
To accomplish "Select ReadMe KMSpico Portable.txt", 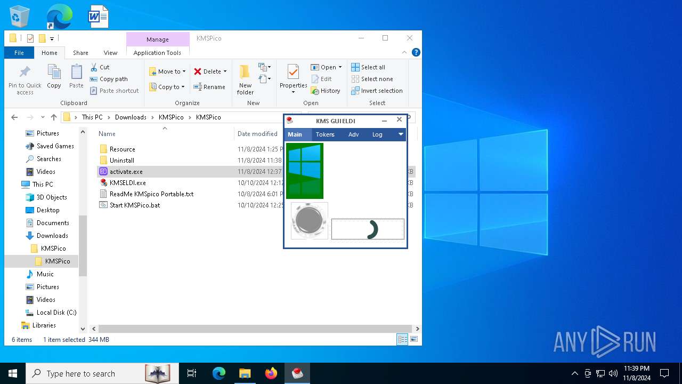I will 151,194.
